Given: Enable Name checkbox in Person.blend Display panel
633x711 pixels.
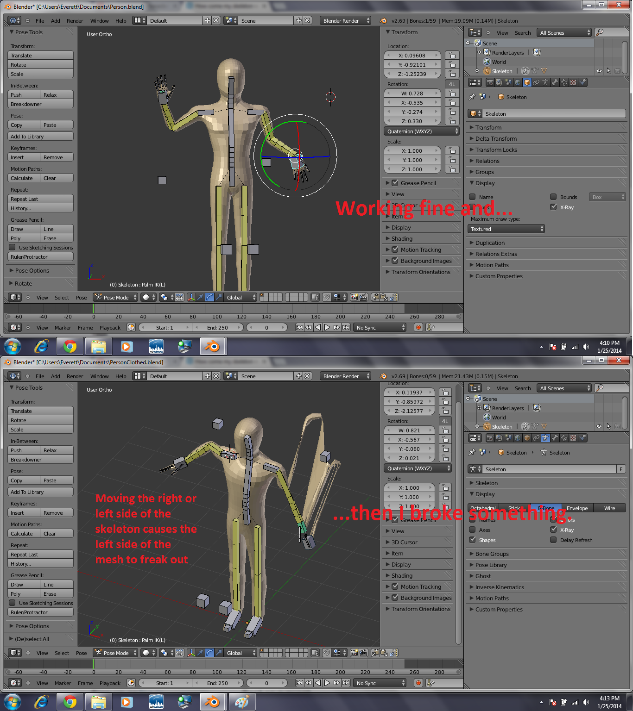Looking at the screenshot, I should click(472, 197).
